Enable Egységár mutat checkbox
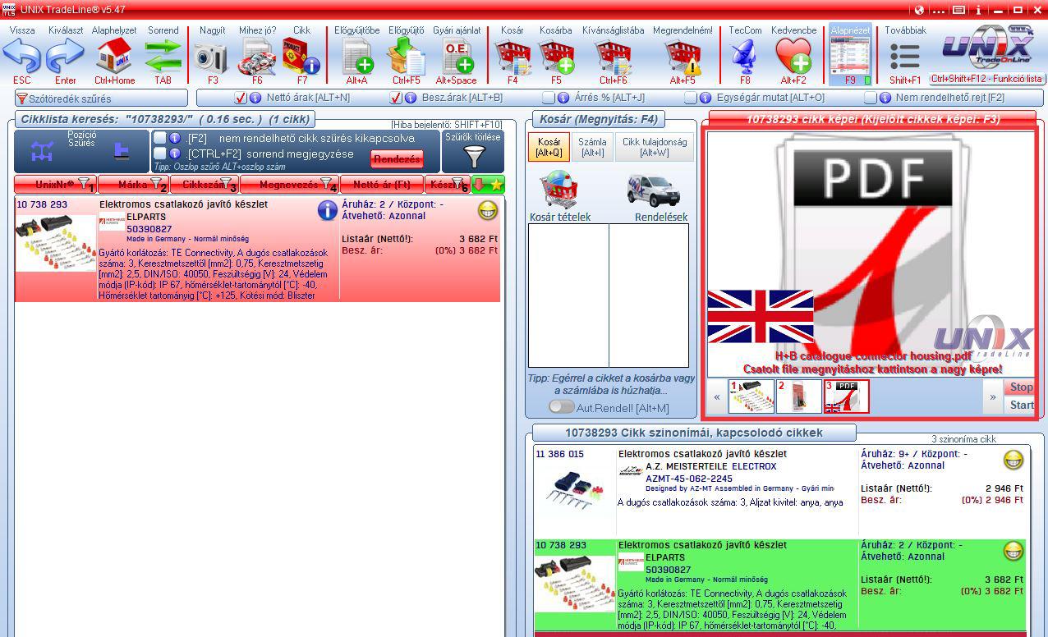The height and width of the screenshot is (637, 1048). tap(692, 98)
